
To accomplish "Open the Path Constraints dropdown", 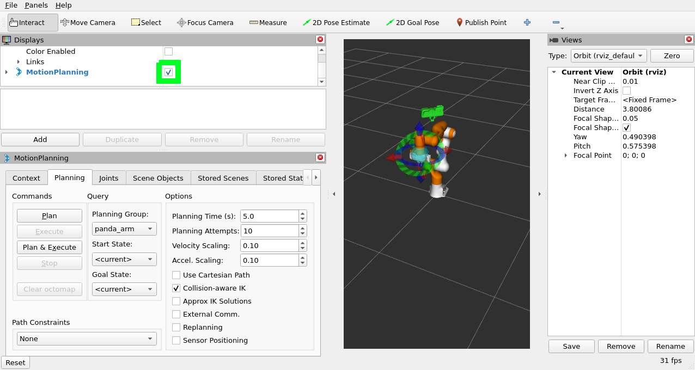I will coord(87,338).
